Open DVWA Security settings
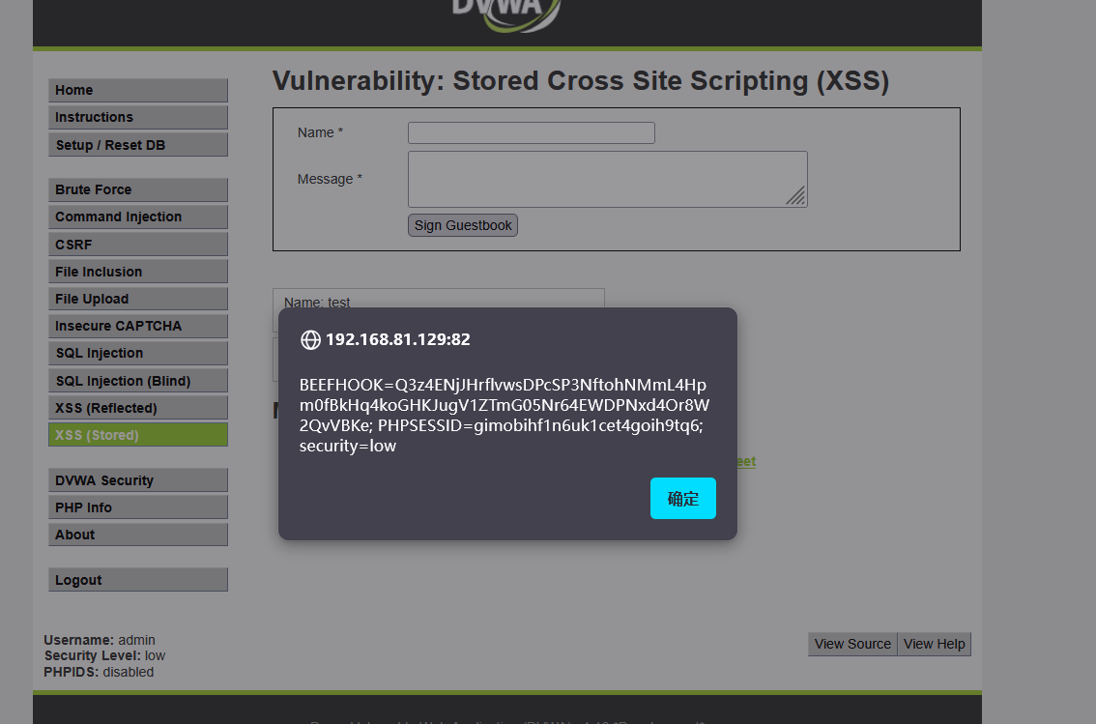 [138, 480]
